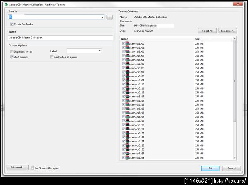Screen dimensions: 248x185
Task: Open the Save In location dropdown
Action: point(103,17)
